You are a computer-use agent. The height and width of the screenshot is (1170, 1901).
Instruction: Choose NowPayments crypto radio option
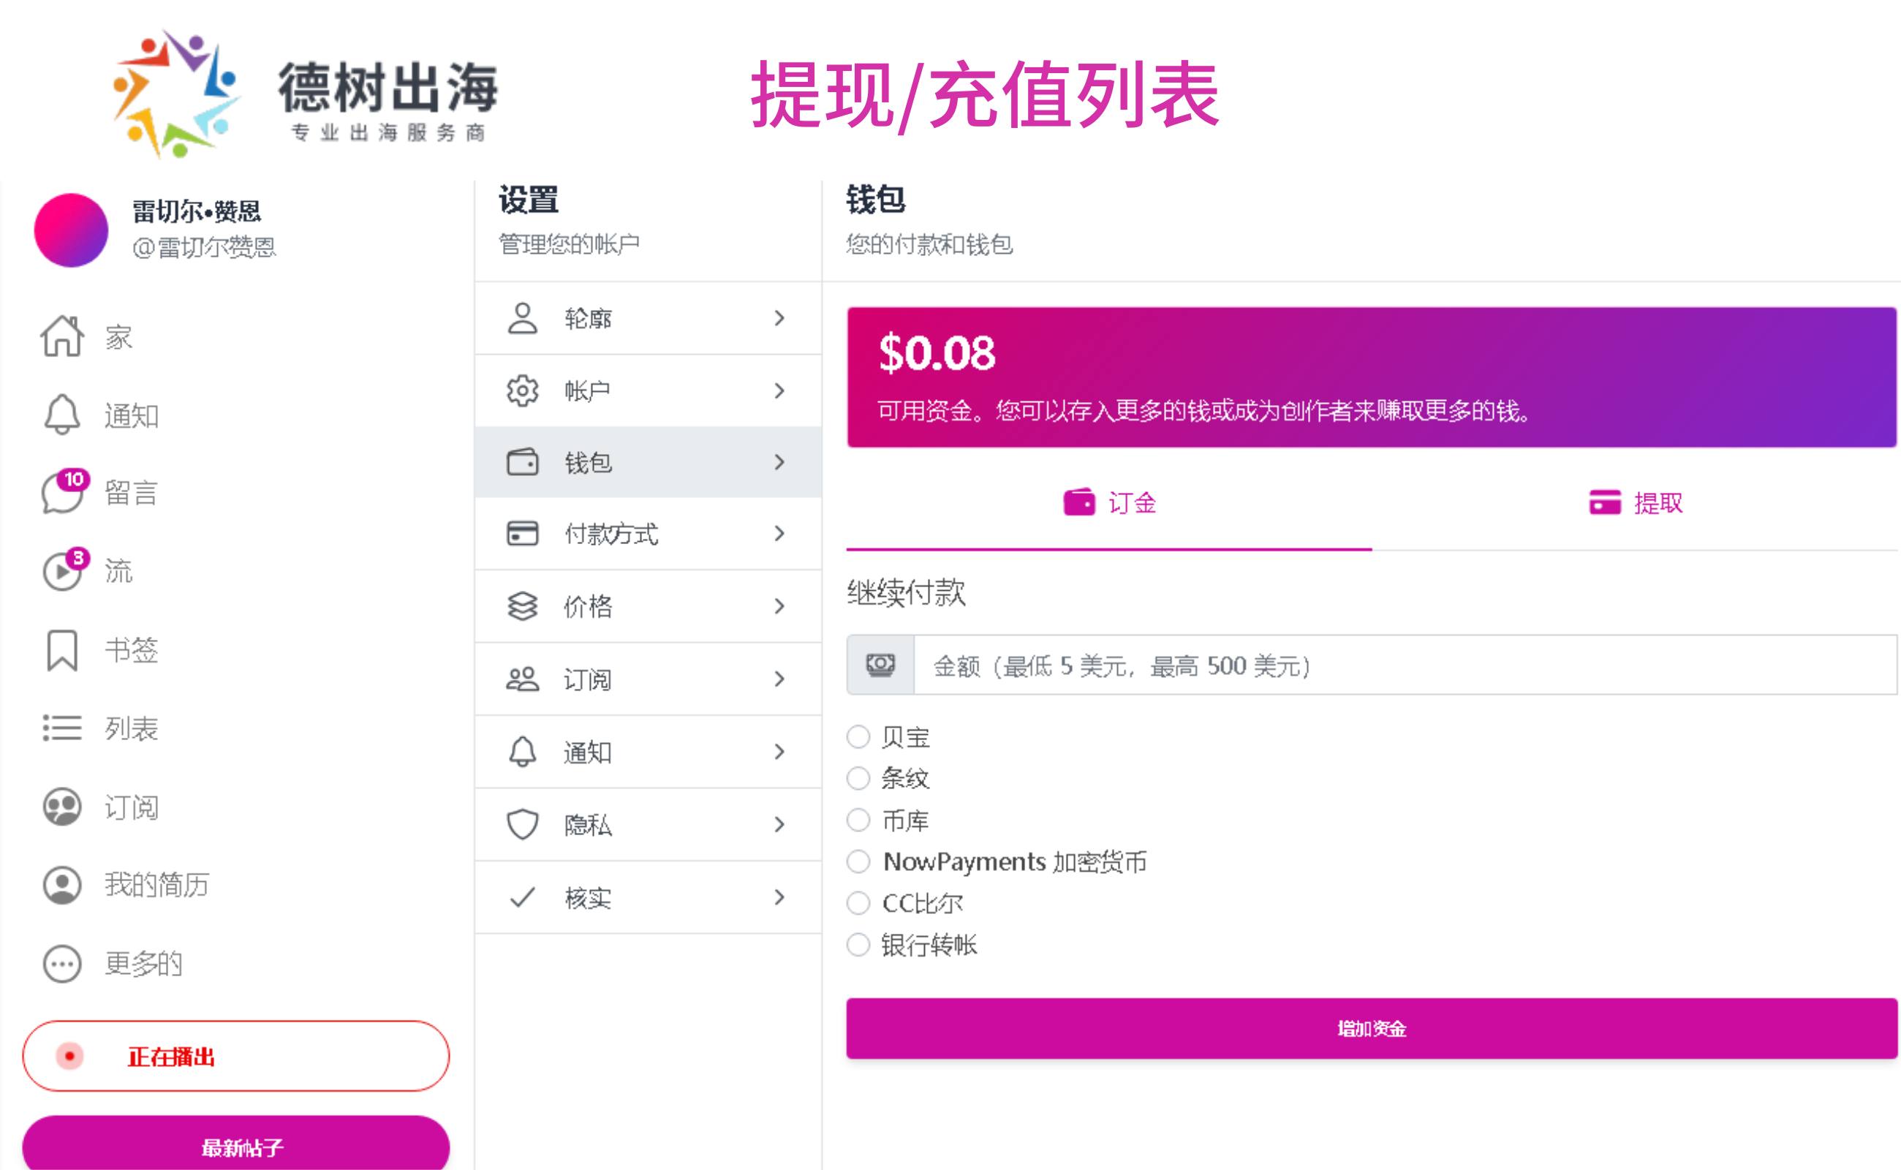point(858,861)
